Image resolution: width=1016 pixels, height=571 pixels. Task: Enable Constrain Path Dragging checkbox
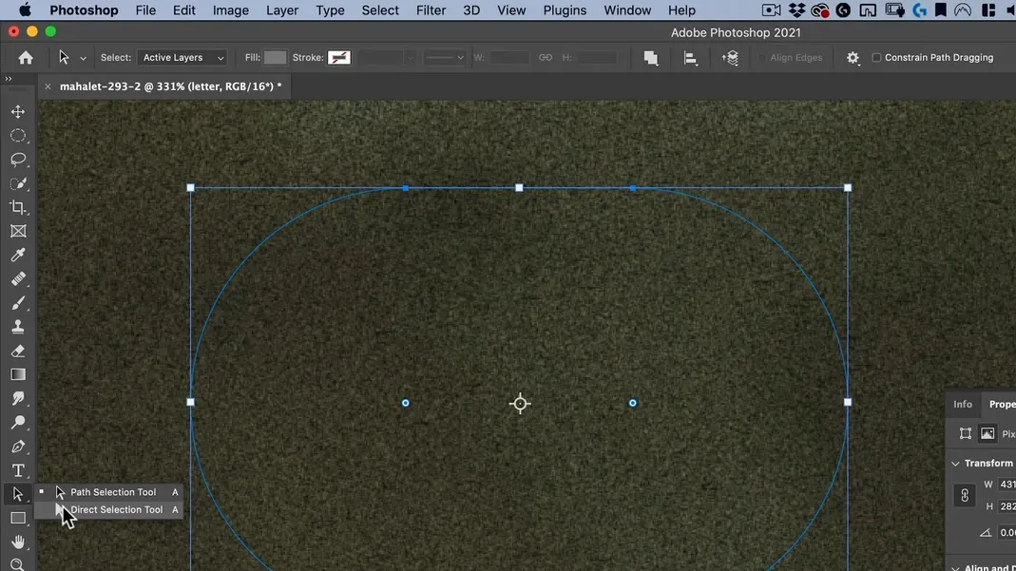876,58
